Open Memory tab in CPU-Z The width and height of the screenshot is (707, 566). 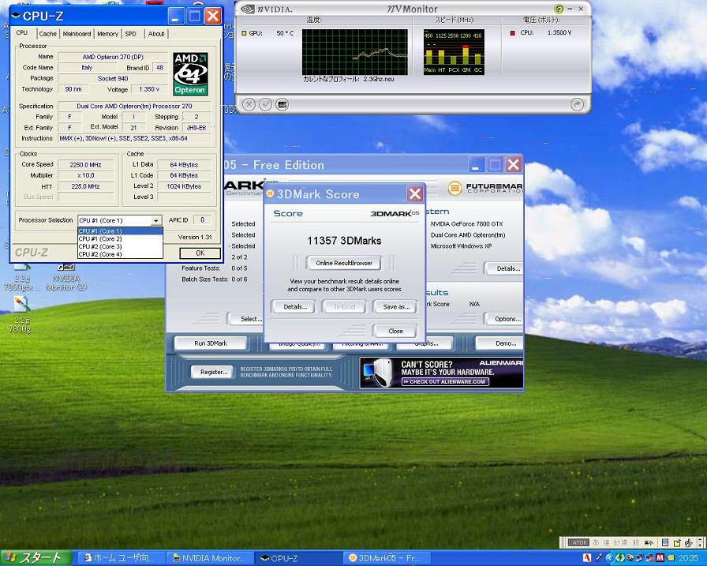[108, 34]
